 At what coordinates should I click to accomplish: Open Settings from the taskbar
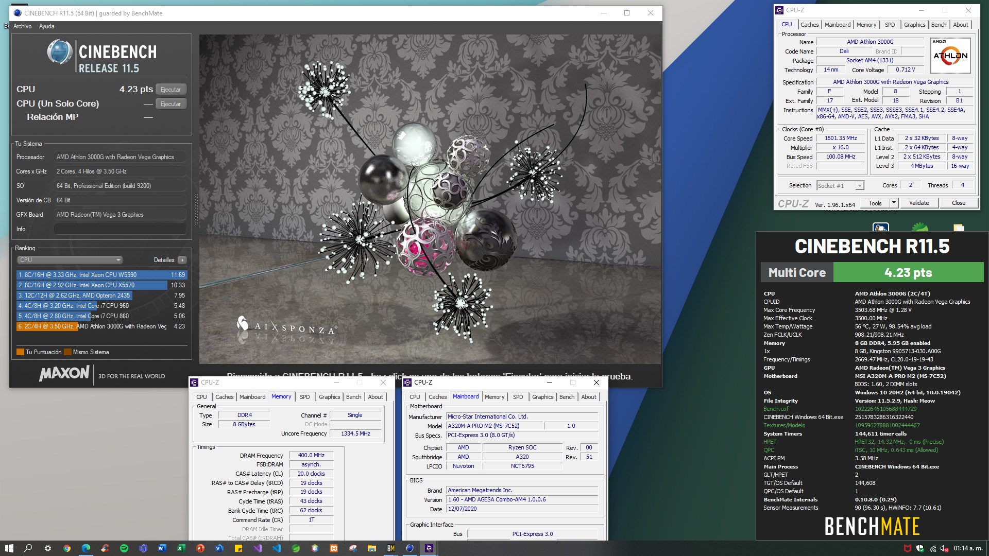(x=47, y=548)
